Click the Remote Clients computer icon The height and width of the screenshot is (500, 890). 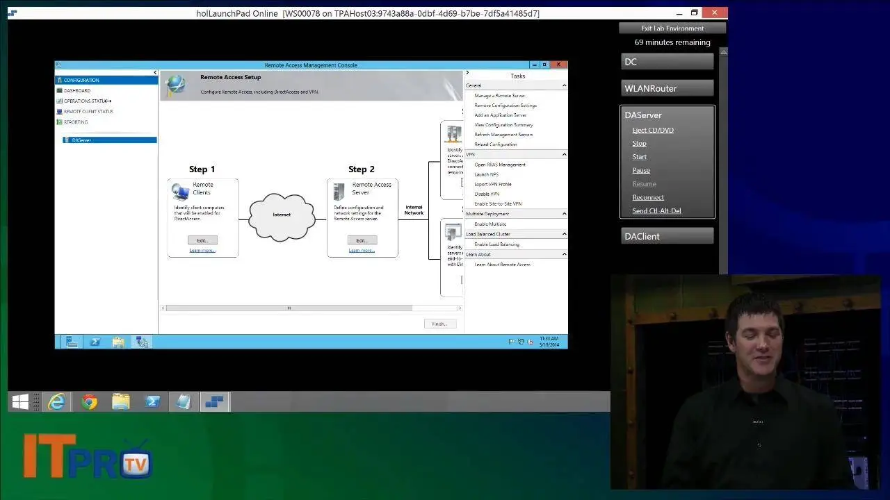(181, 192)
